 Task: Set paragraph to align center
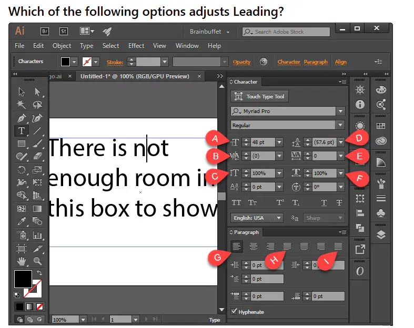click(x=254, y=247)
